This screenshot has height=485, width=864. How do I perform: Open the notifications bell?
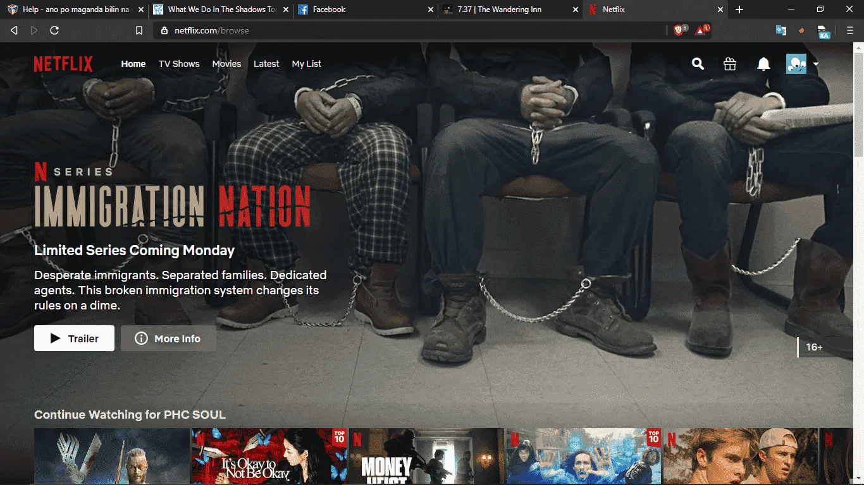coord(763,64)
